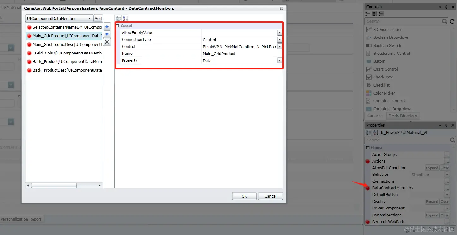Viewport: 457px width, 235px height.
Task: Click the Controls panel search magnifier
Action: (444, 21)
